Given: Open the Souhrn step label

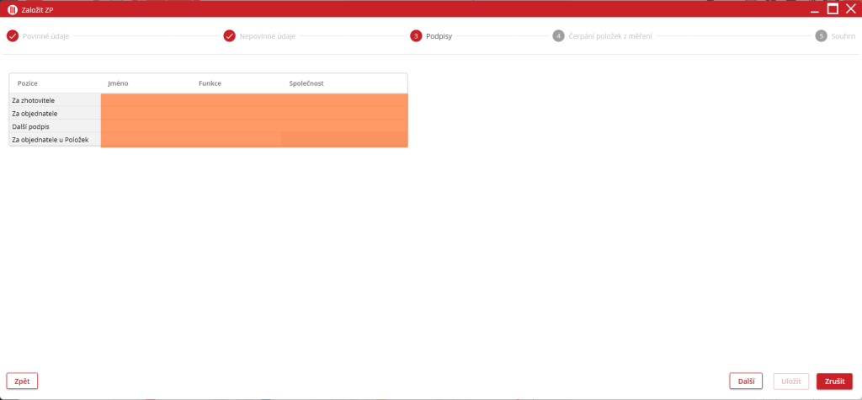Looking at the screenshot, I should pos(843,36).
